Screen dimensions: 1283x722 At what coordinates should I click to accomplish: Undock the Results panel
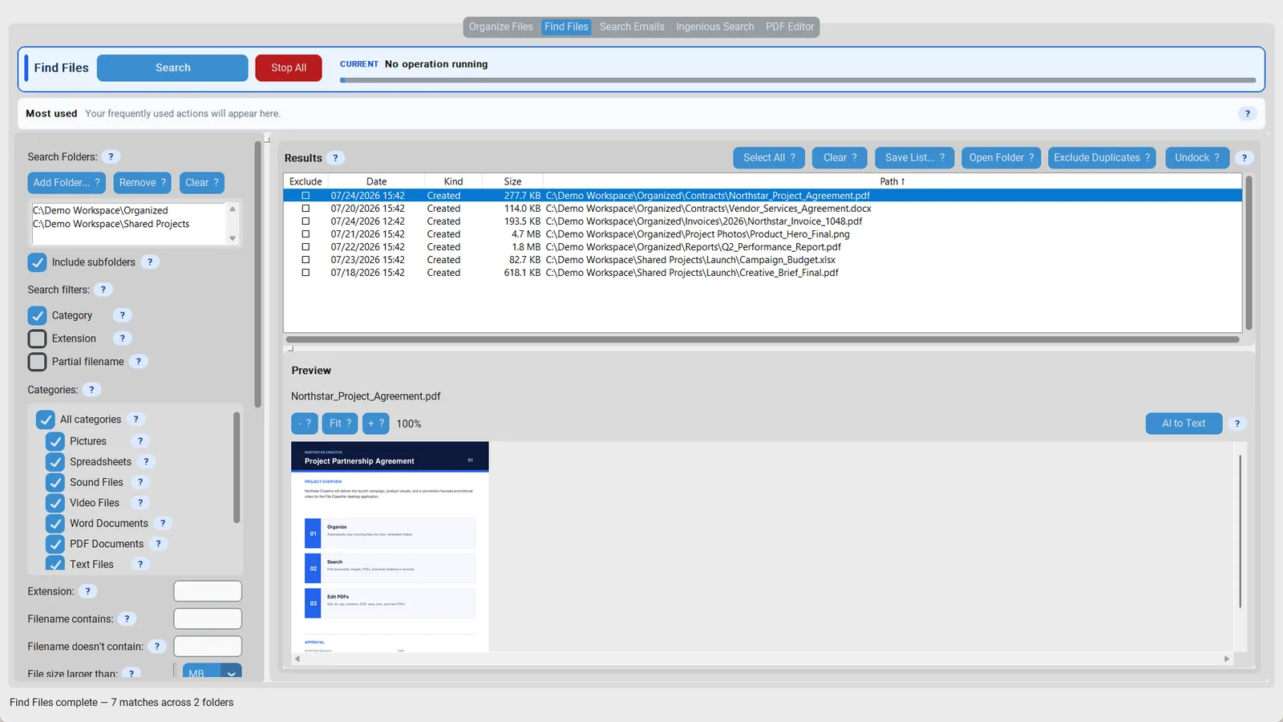tap(1196, 158)
